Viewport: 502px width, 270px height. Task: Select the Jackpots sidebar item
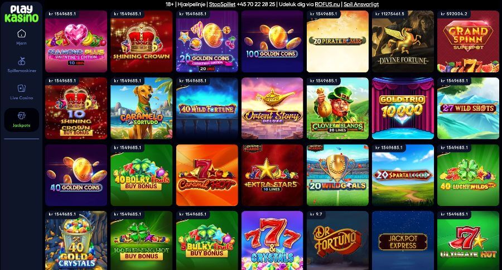tap(21, 120)
